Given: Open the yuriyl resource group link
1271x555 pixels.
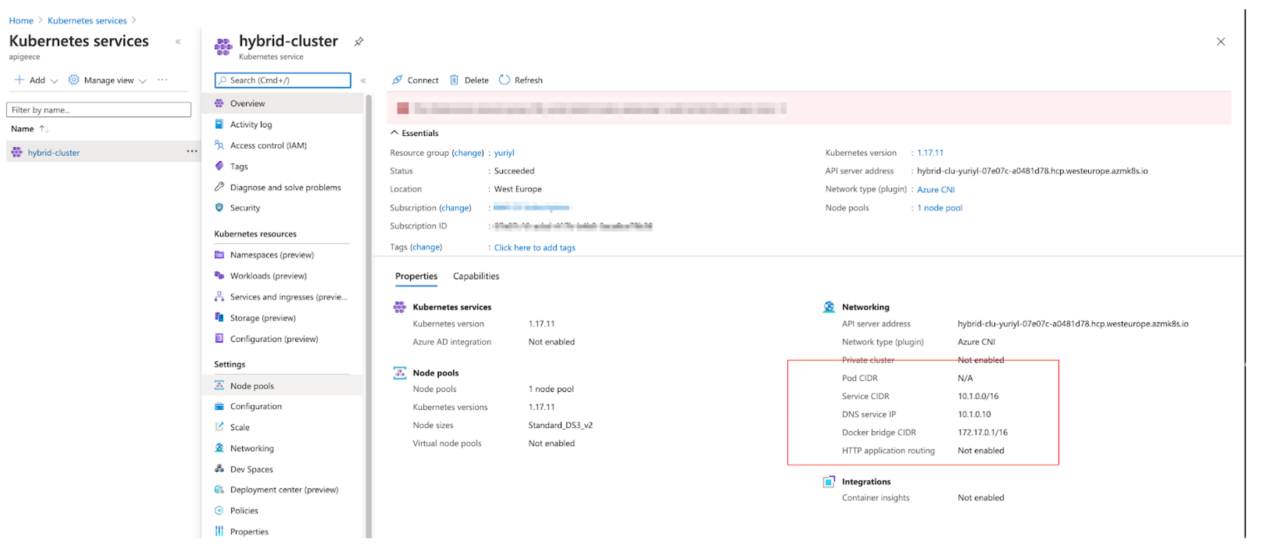Looking at the screenshot, I should tap(504, 153).
